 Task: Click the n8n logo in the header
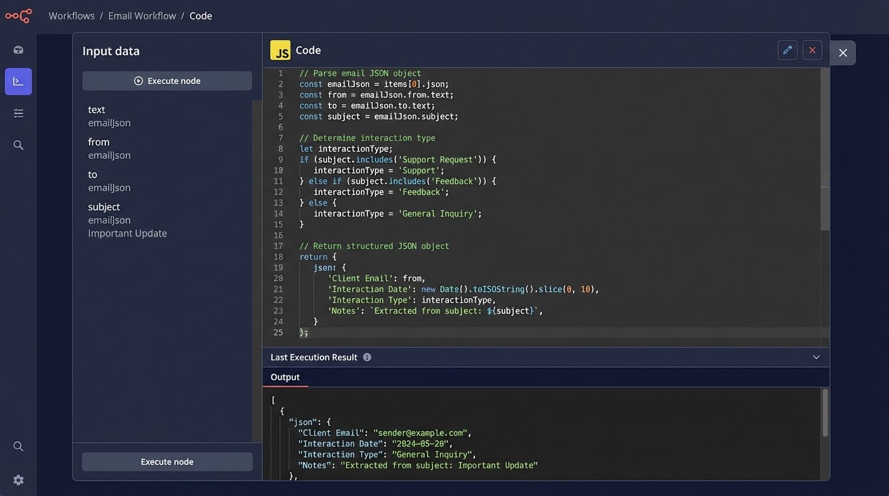click(x=18, y=16)
